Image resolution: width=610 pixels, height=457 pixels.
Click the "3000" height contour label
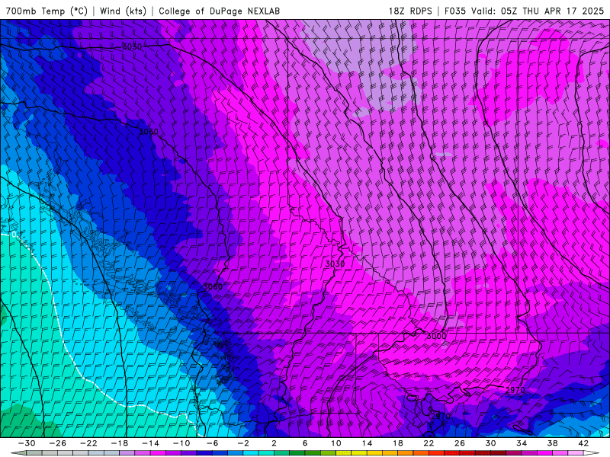pos(436,336)
